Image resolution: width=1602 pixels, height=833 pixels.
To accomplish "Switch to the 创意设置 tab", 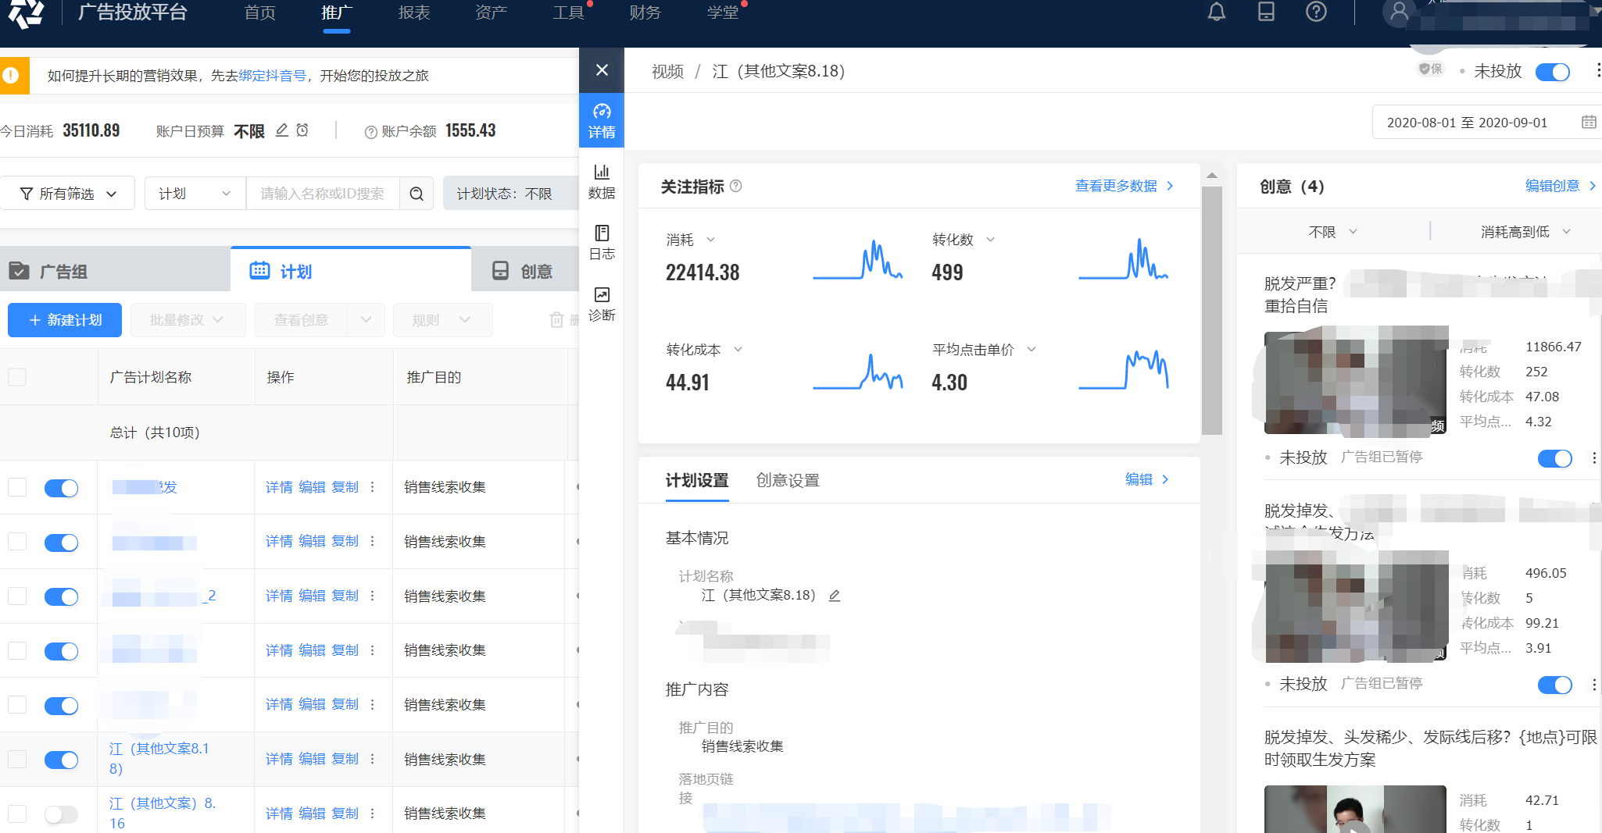I will (x=786, y=480).
